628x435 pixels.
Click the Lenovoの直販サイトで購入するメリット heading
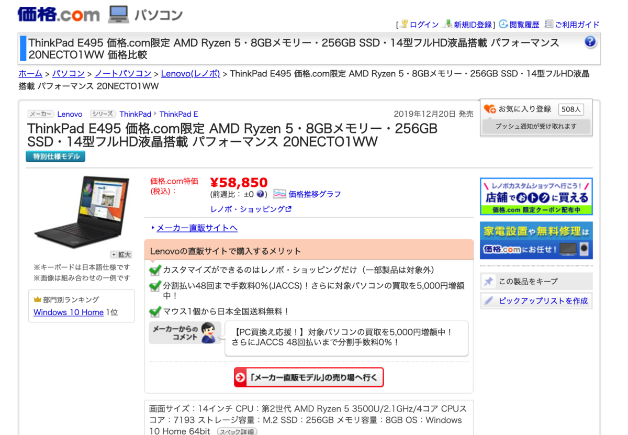coord(226,251)
